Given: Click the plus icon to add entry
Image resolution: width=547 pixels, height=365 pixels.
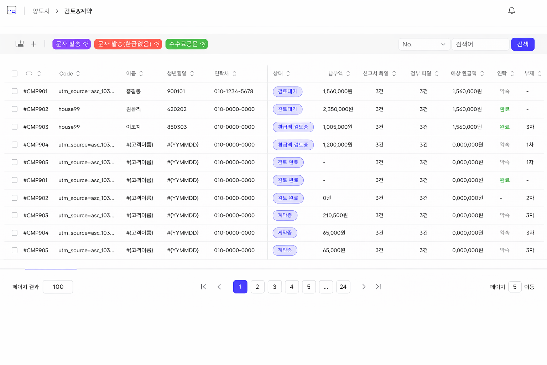Looking at the screenshot, I should (x=34, y=44).
